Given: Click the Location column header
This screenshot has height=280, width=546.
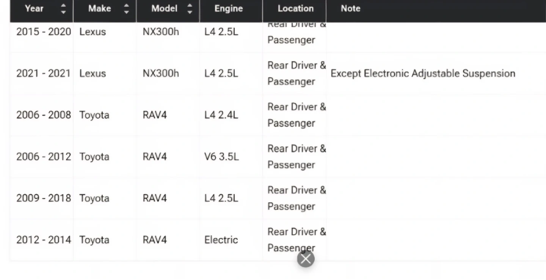Looking at the screenshot, I should (295, 8).
